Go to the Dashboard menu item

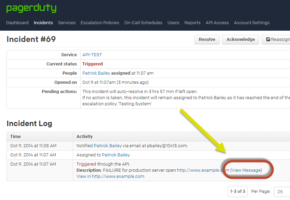[x=17, y=22]
